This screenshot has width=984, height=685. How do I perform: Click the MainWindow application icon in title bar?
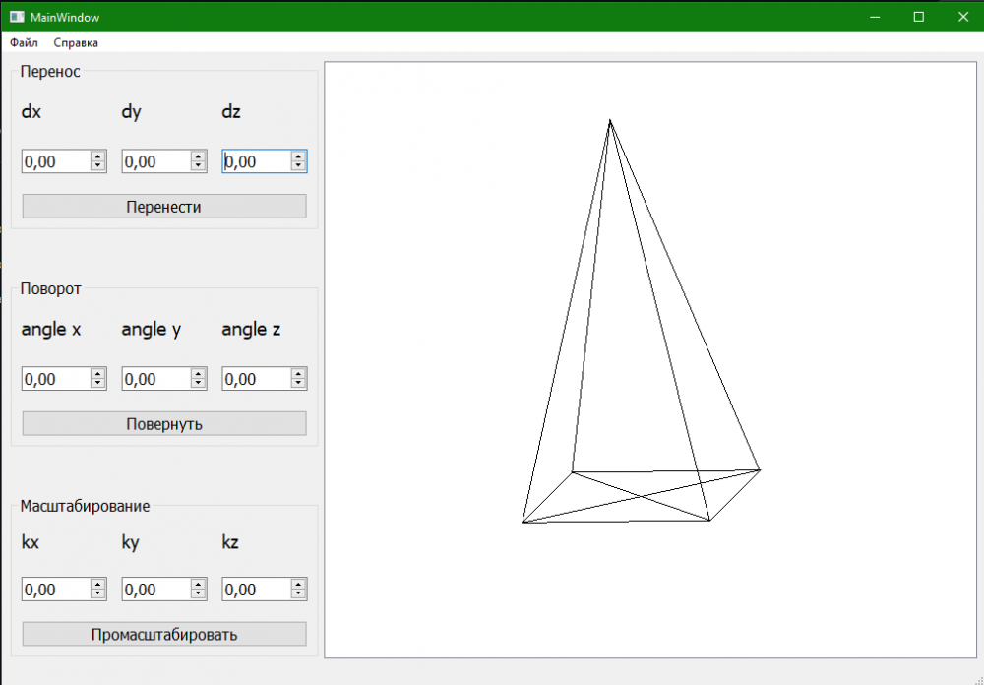tap(16, 17)
